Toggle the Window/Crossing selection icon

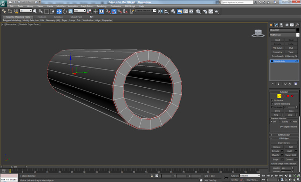coord(52,11)
